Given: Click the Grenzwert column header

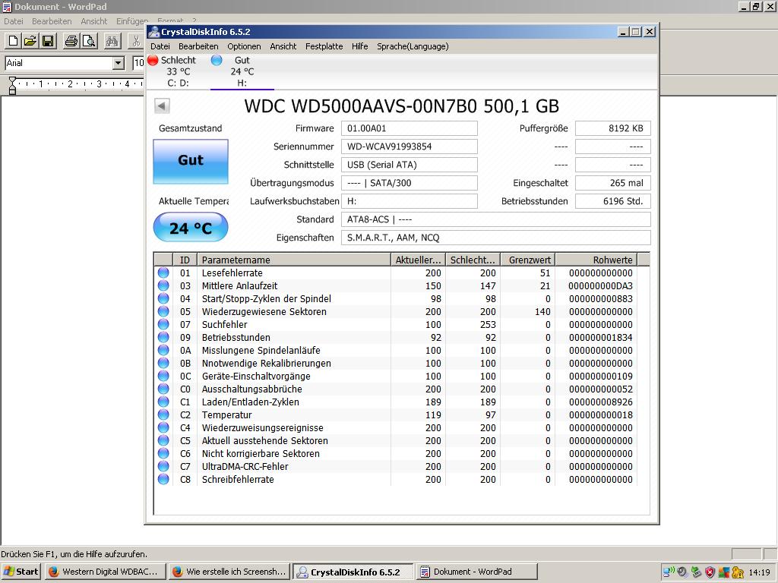Looking at the screenshot, I should pos(527,260).
